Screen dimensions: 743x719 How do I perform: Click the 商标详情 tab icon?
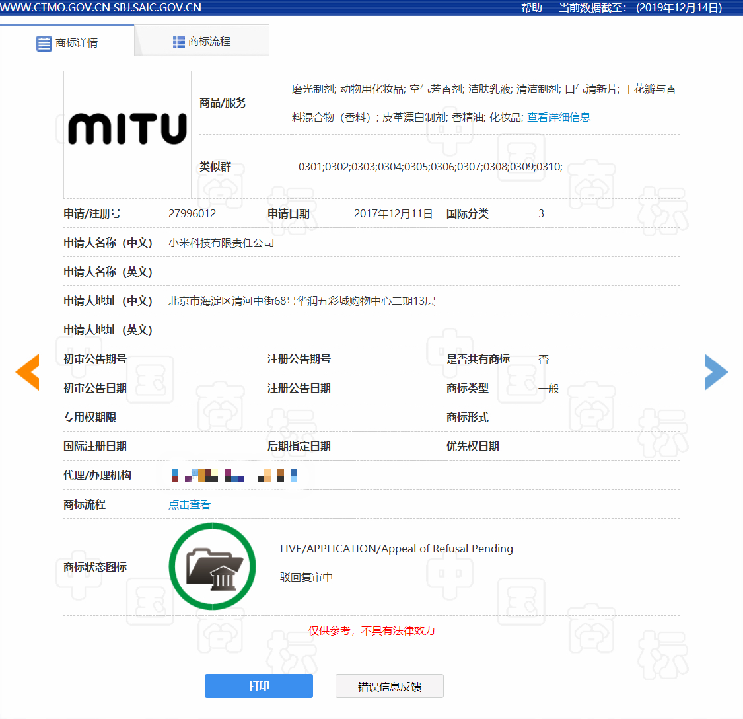coord(44,42)
